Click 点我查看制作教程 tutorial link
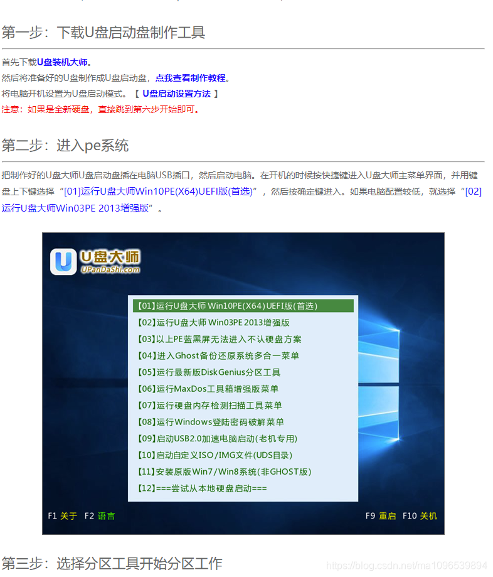This screenshot has height=577, width=493. click(x=191, y=78)
